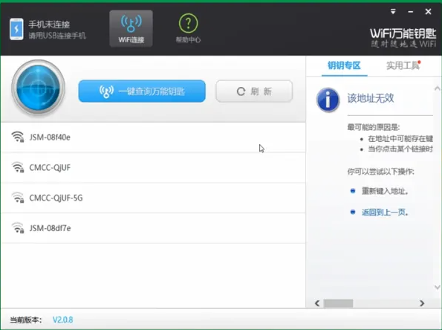
Task: Open the title bar dropdown menu arrow
Action: tap(393, 12)
